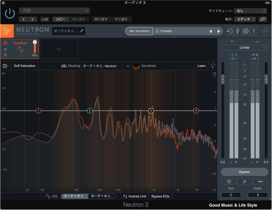Adjust the output gain slider
The height and width of the screenshot is (210, 272).
pos(266,79)
